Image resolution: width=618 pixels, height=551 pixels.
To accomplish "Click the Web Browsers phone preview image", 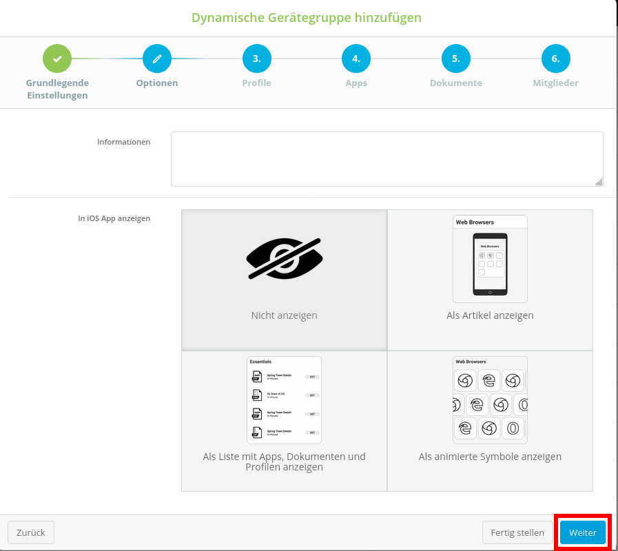I will click(x=490, y=259).
